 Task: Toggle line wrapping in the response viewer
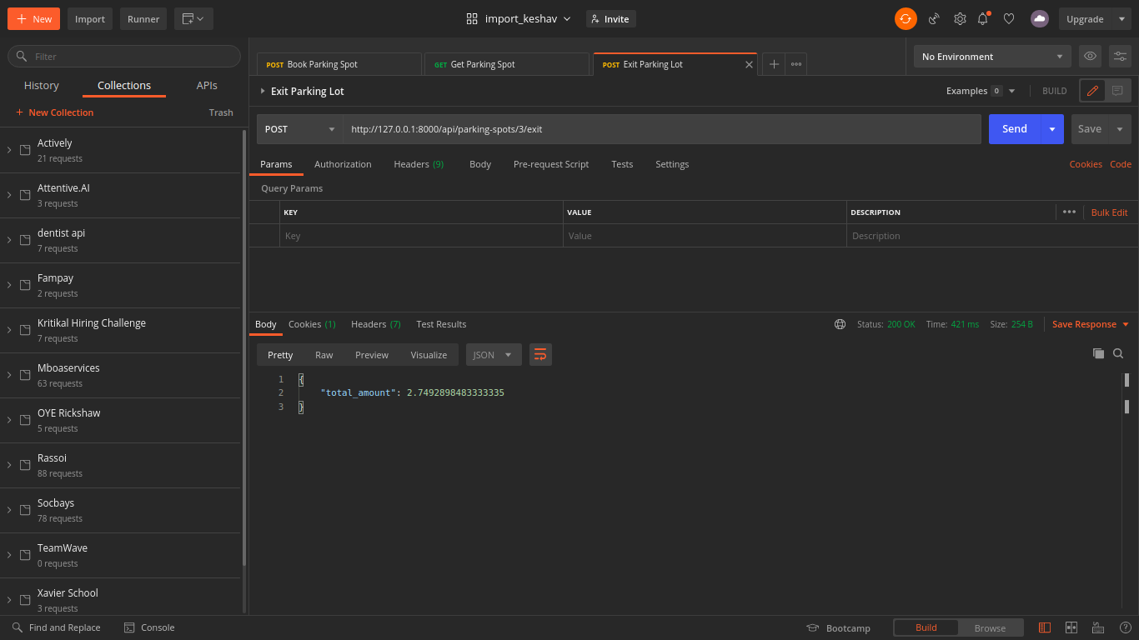click(540, 354)
